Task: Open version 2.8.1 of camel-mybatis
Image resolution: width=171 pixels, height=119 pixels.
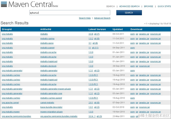Action: click(x=91, y=103)
